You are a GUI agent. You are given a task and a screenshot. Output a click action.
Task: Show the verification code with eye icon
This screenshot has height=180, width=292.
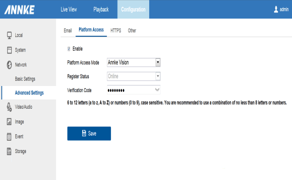157,90
